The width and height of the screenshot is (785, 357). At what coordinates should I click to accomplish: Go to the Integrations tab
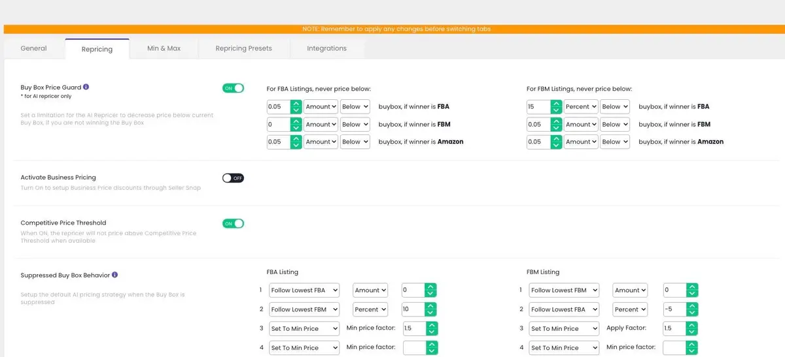pos(327,48)
